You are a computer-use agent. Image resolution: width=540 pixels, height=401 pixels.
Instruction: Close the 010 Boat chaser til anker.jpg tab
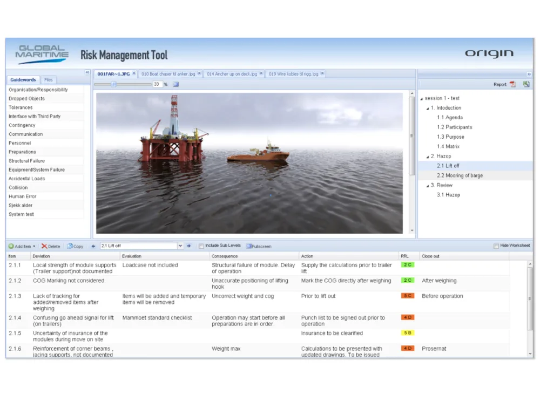coord(199,73)
